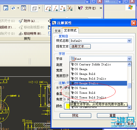
Task: Choose CG Omega Bold Italic font
Action: point(98,79)
